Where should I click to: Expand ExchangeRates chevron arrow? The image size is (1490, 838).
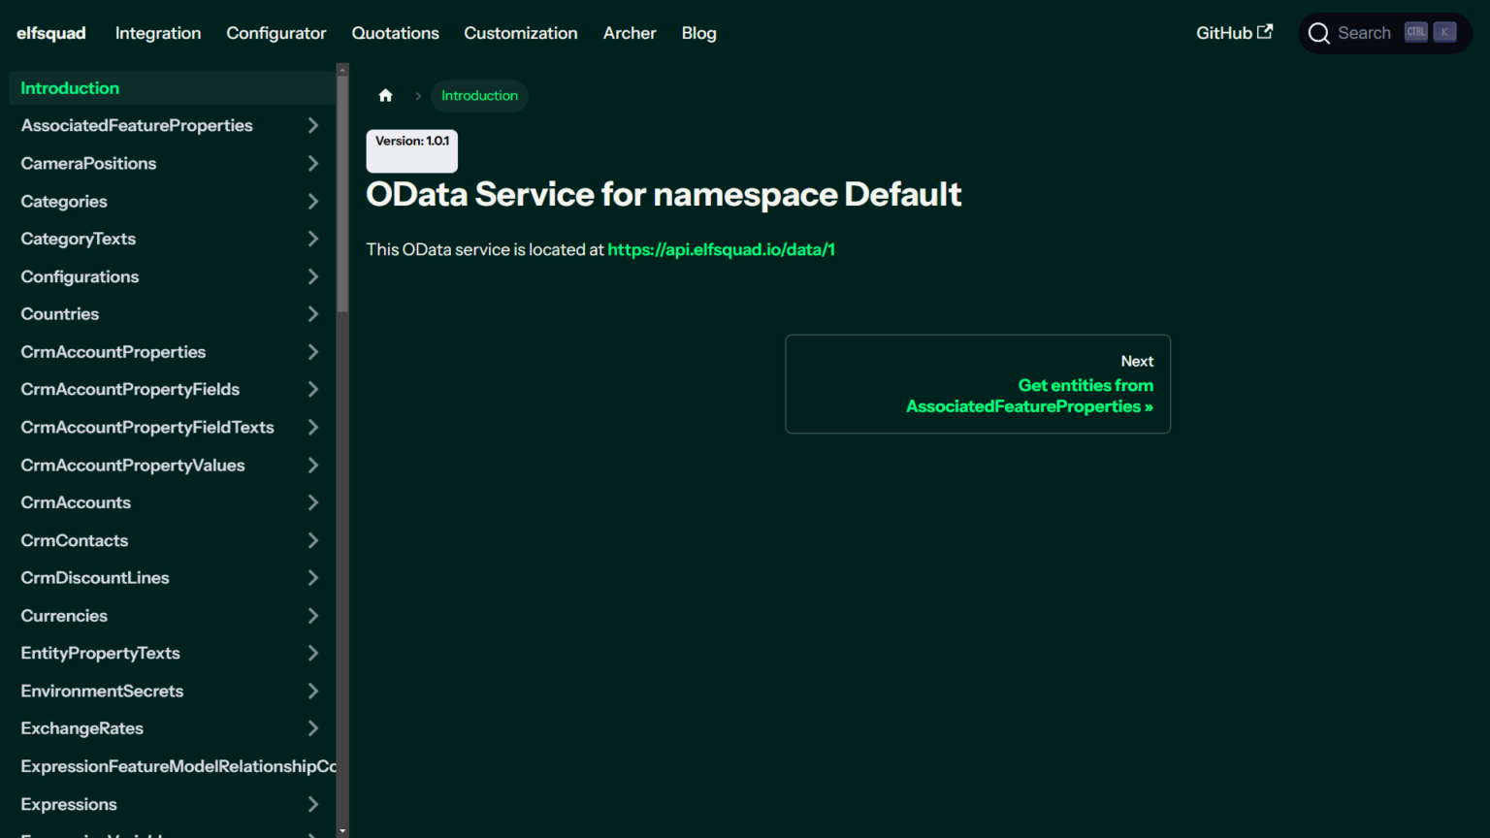point(312,728)
